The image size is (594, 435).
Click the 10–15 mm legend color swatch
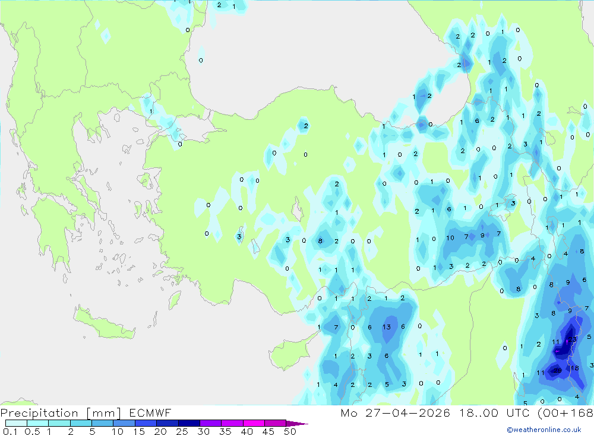point(124,423)
